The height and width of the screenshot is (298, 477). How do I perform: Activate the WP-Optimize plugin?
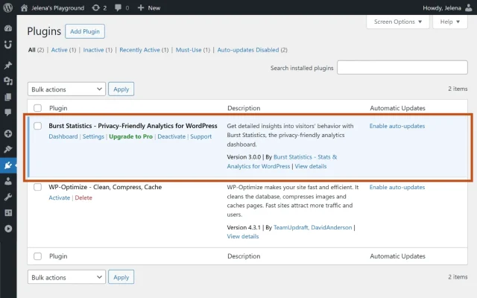click(x=60, y=197)
